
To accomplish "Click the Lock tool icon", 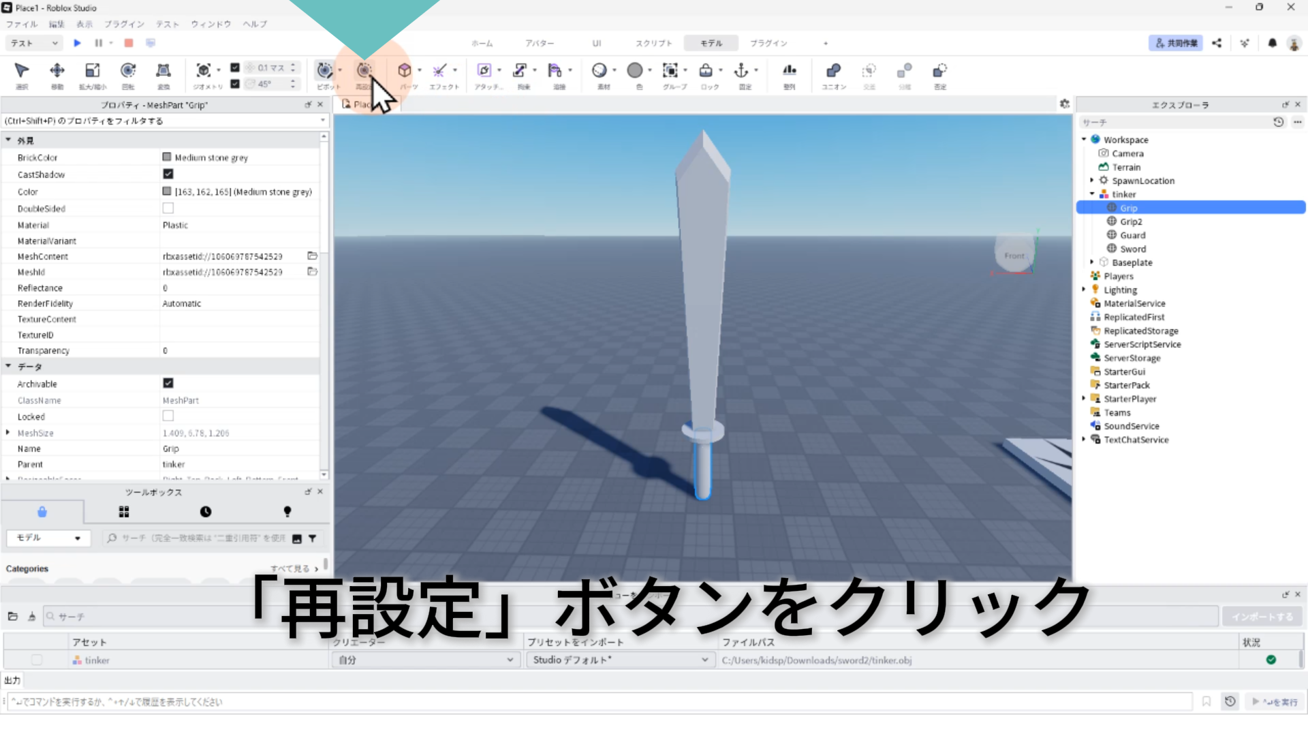I will [706, 71].
